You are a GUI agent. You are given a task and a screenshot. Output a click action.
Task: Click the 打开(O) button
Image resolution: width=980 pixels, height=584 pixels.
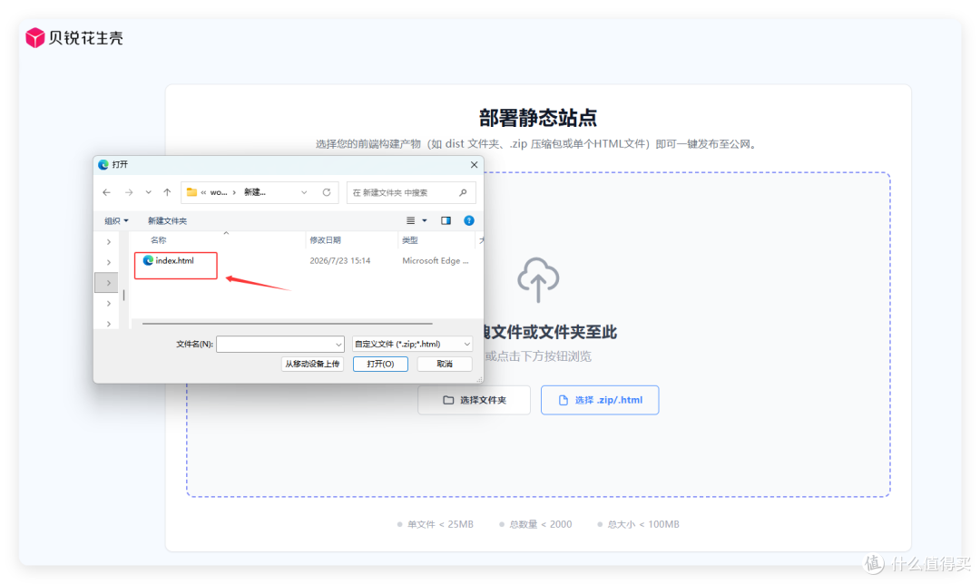380,364
